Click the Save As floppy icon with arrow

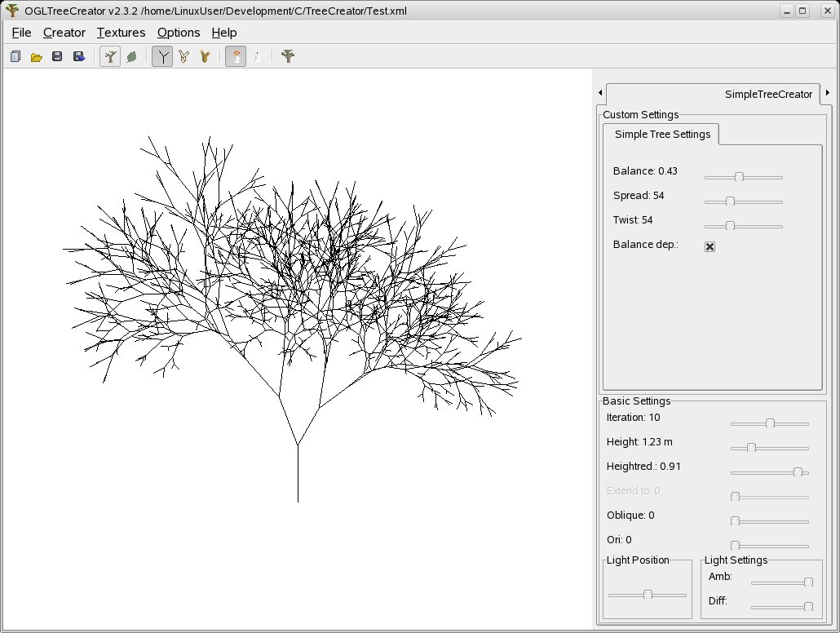79,56
